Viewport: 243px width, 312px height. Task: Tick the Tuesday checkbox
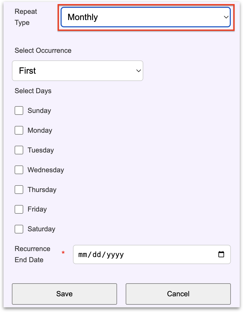(x=19, y=150)
